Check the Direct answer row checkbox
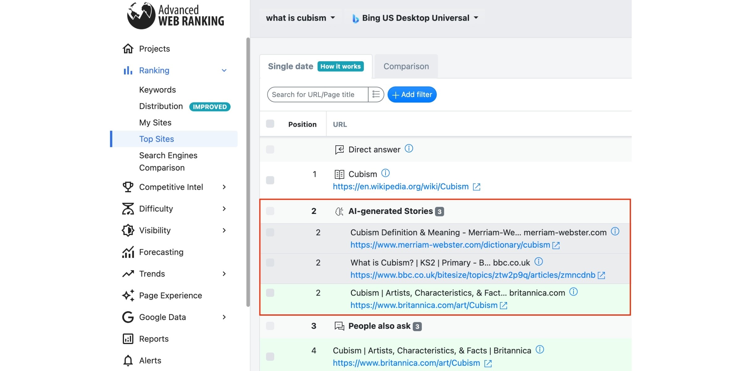This screenshot has width=742, height=371. 270,150
